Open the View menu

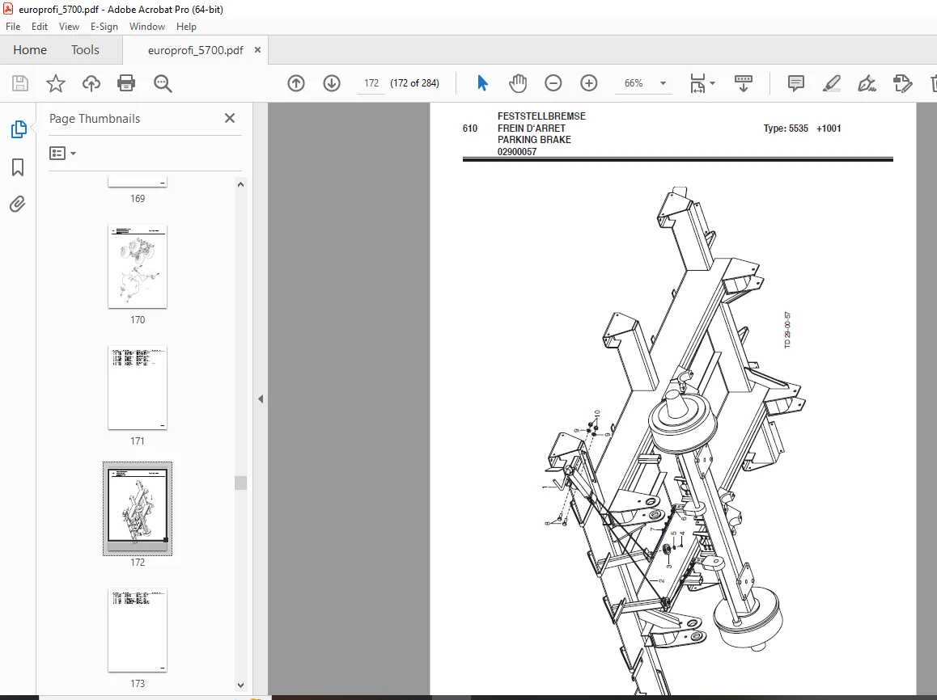pyautogui.click(x=69, y=26)
